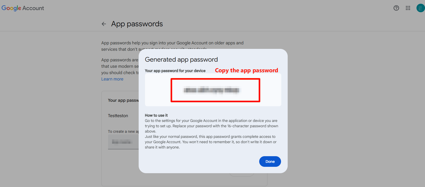The width and height of the screenshot is (425, 187).
Task: Click the red Copy the app password annotation
Action: (x=246, y=70)
